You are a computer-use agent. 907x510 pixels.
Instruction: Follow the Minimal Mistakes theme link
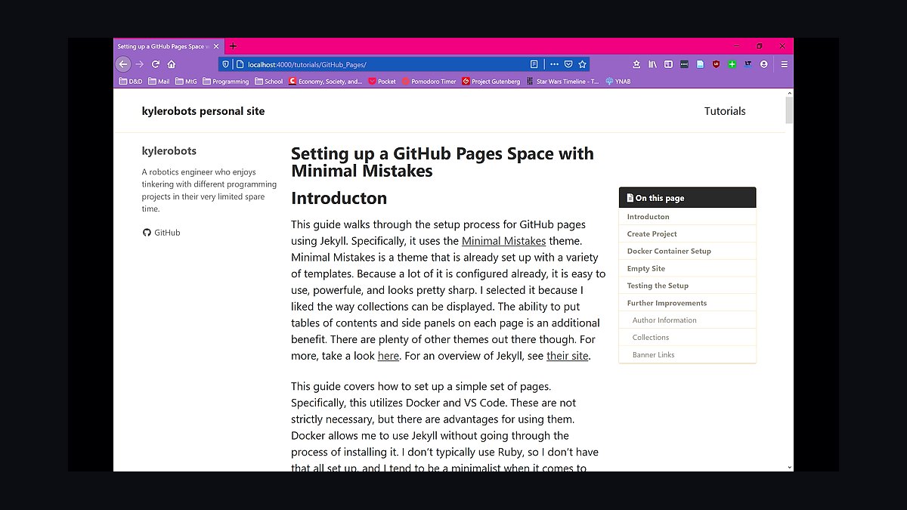[503, 241]
